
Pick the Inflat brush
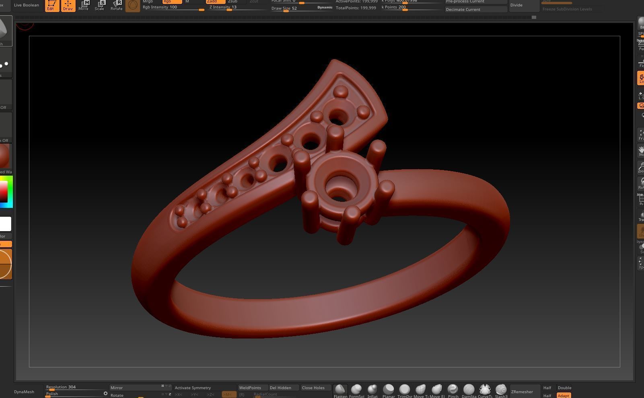click(x=372, y=391)
